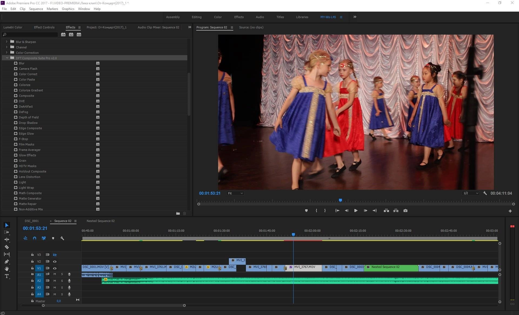
Task: Switch to Effect Controls tab
Action: coord(44,27)
